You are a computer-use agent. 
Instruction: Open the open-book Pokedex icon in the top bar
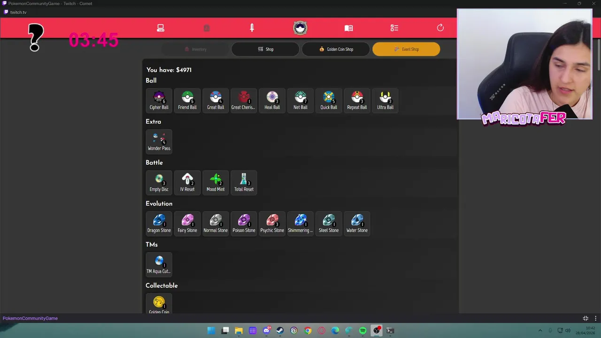[x=348, y=28]
